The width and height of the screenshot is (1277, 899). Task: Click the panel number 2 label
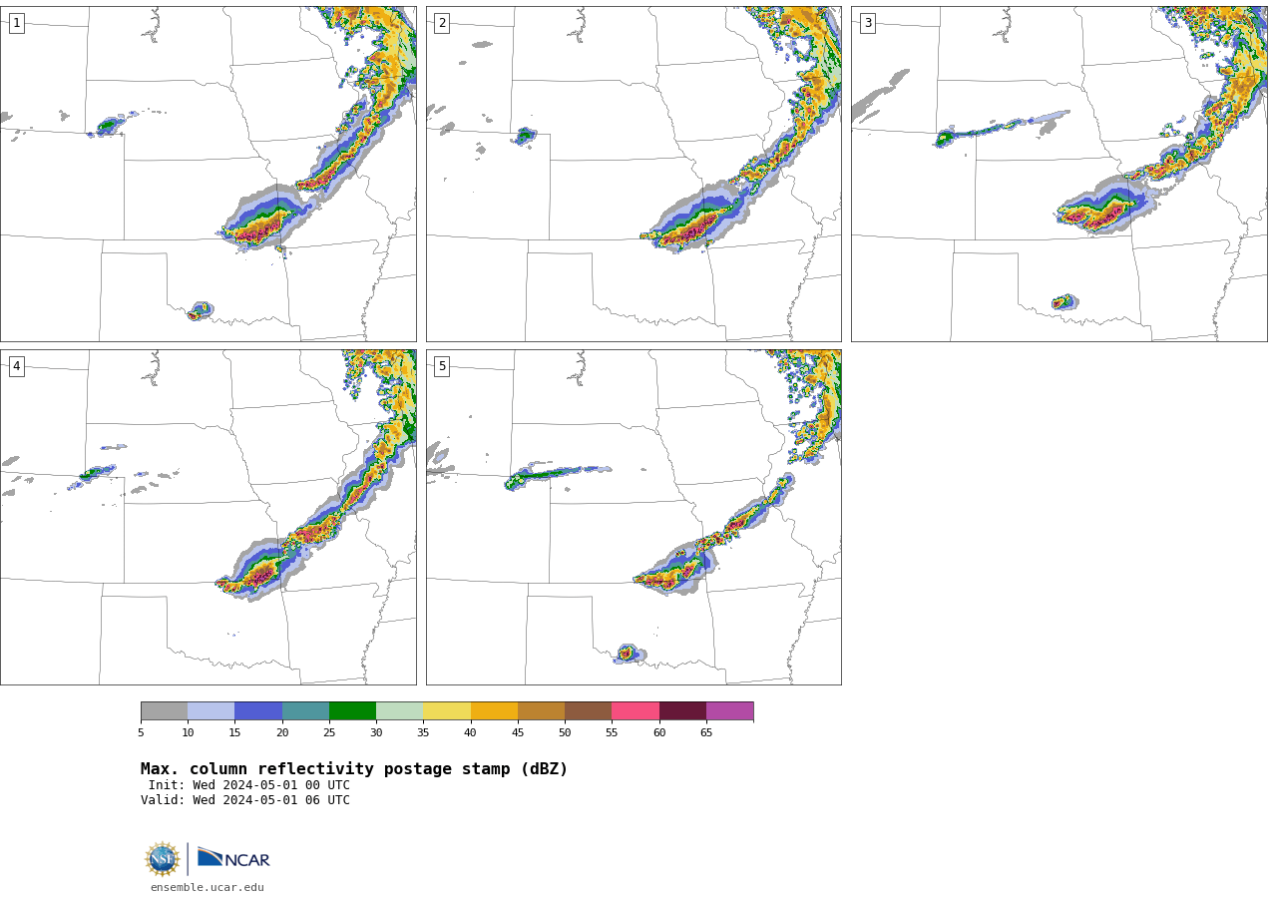pos(442,23)
